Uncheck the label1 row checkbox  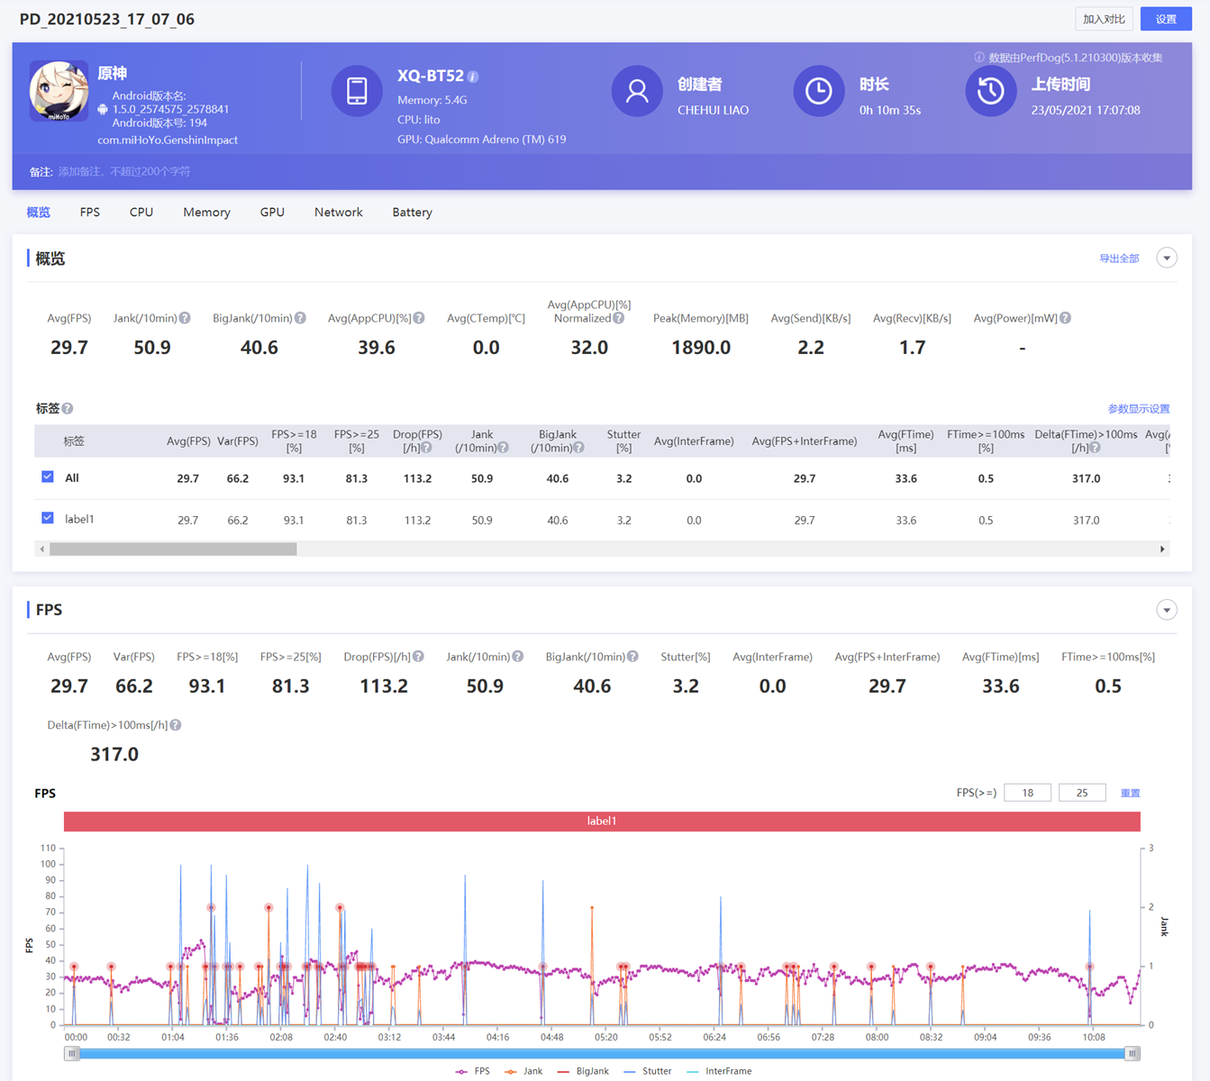tap(48, 519)
